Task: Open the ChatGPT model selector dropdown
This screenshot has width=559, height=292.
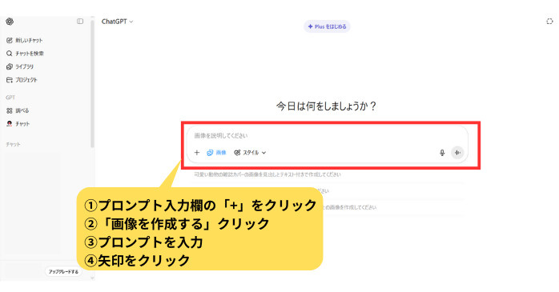Action: pyautogui.click(x=117, y=22)
